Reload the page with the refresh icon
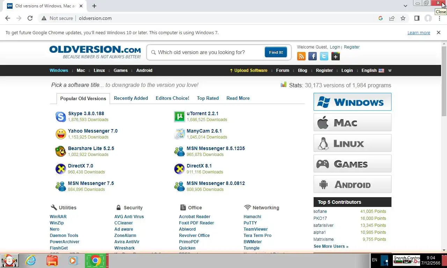447x268 pixels. click(x=30, y=18)
